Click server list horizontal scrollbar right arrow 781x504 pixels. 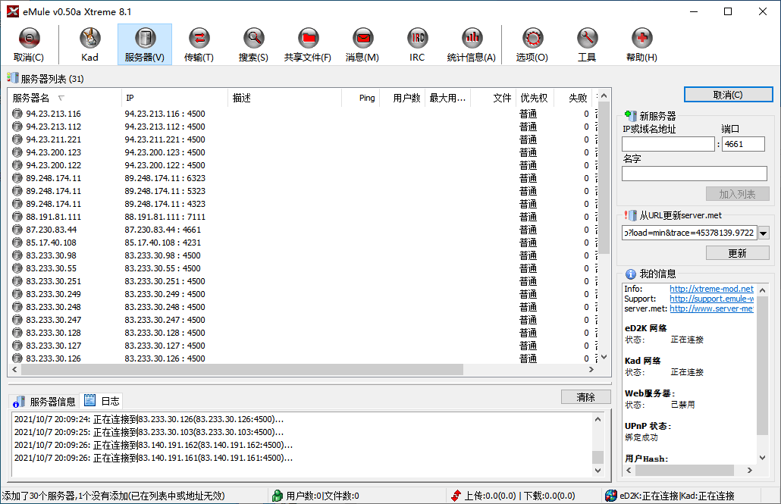pyautogui.click(x=591, y=370)
